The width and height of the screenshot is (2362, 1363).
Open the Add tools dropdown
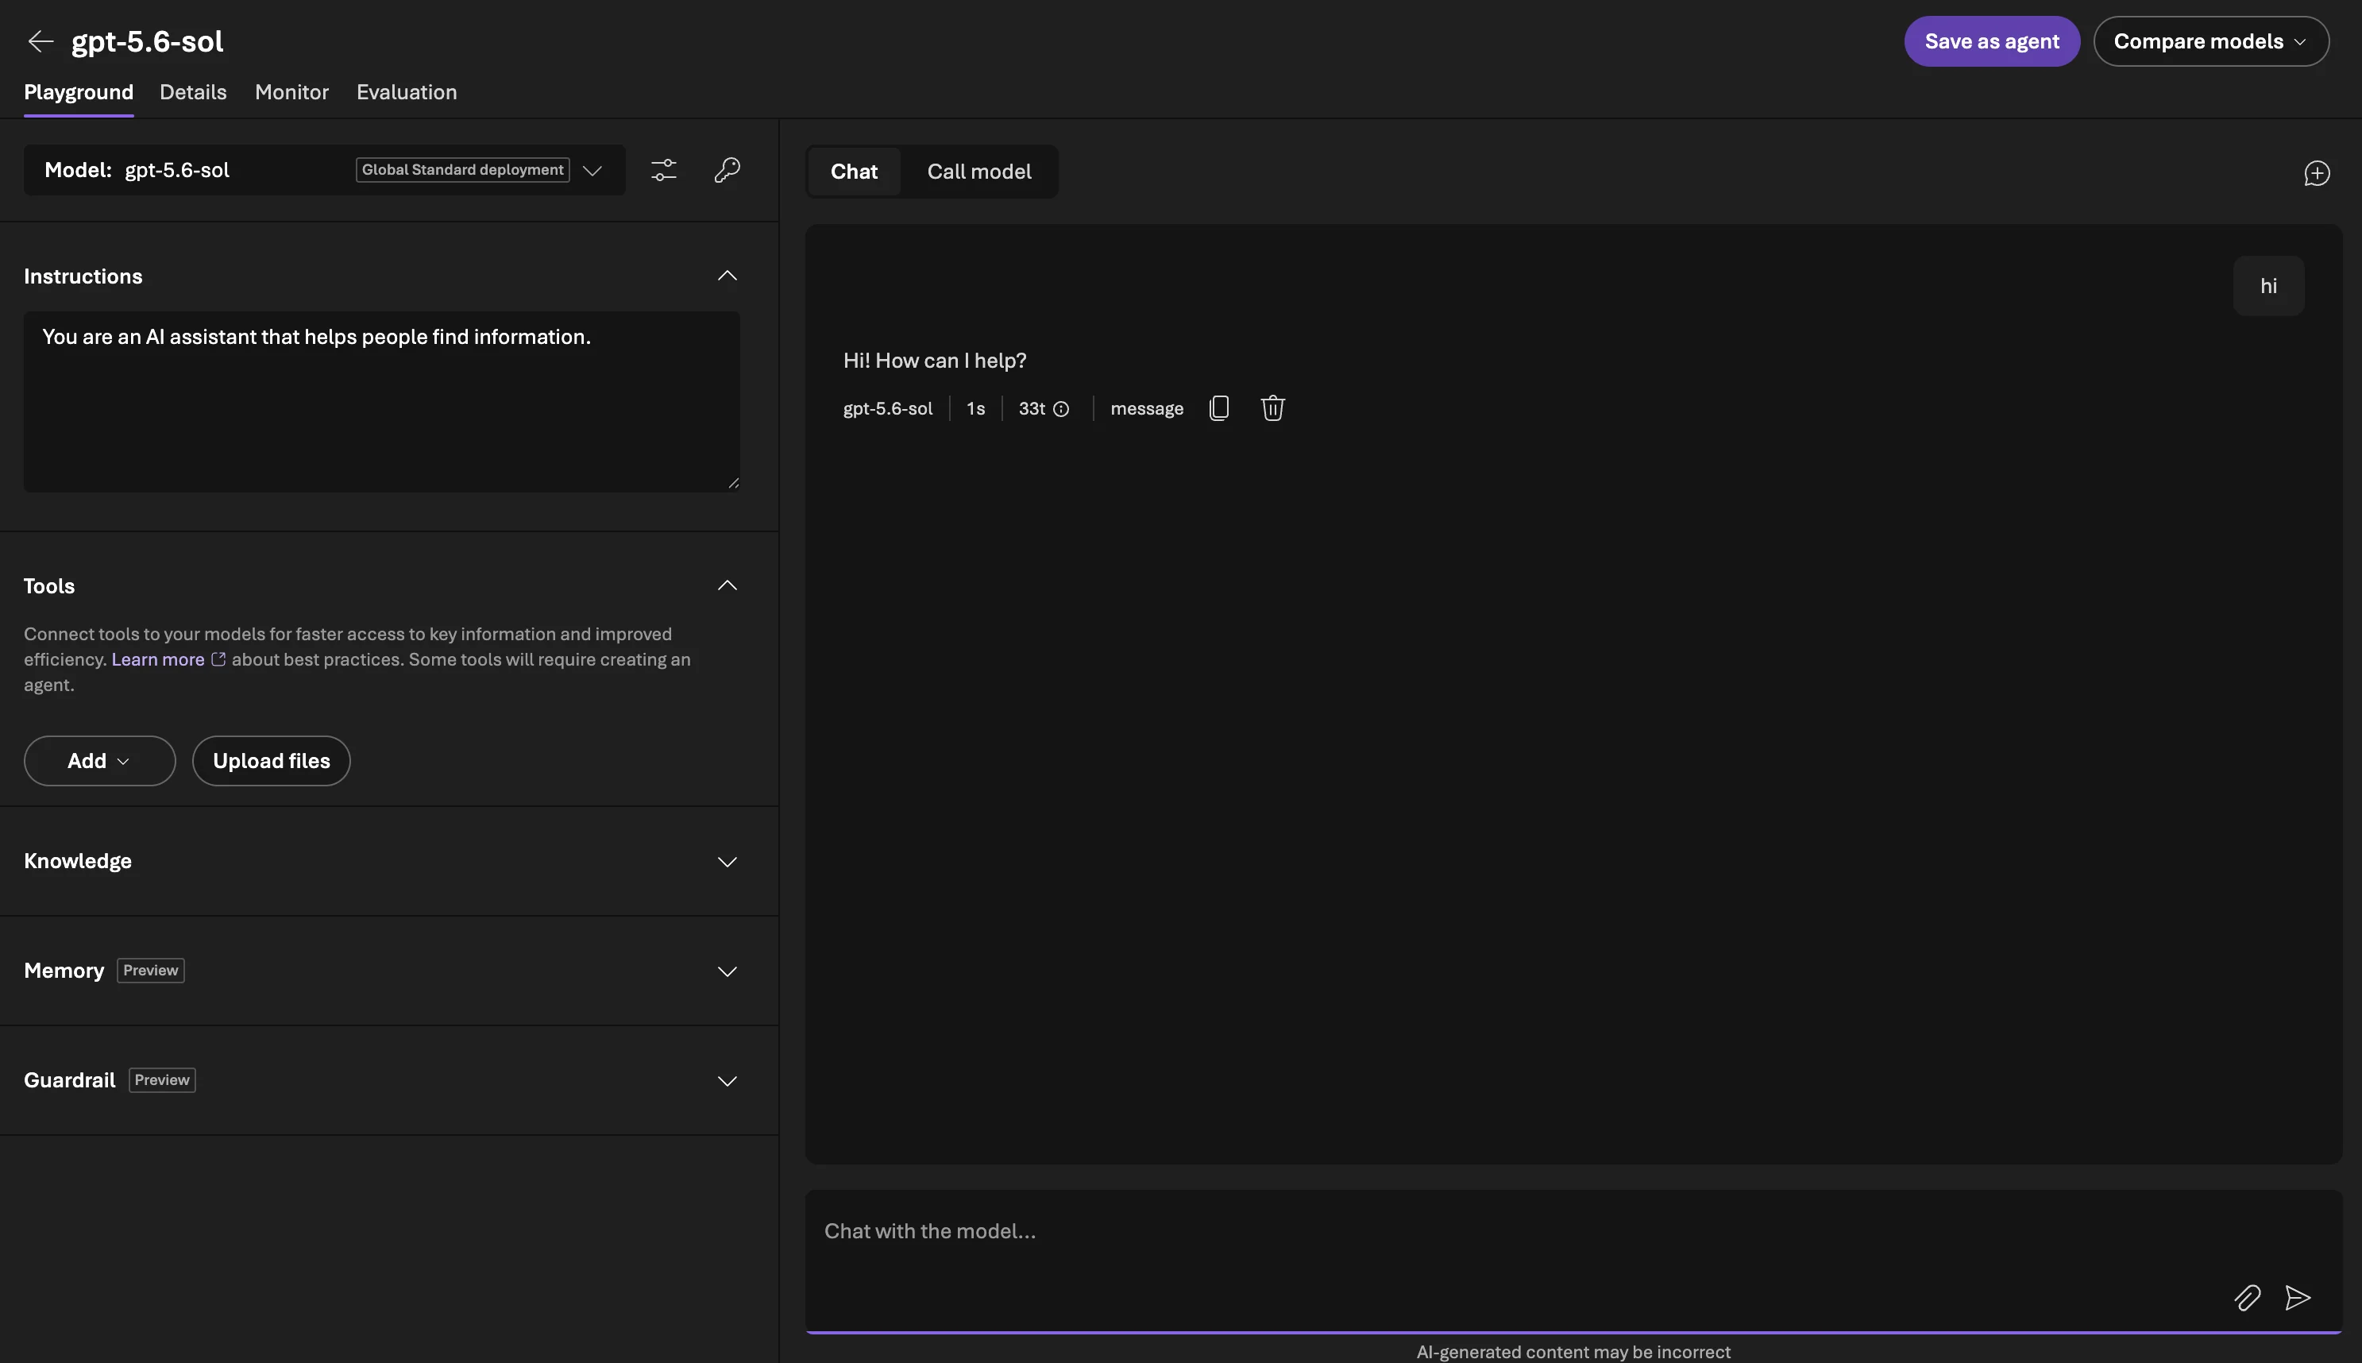[x=99, y=761]
